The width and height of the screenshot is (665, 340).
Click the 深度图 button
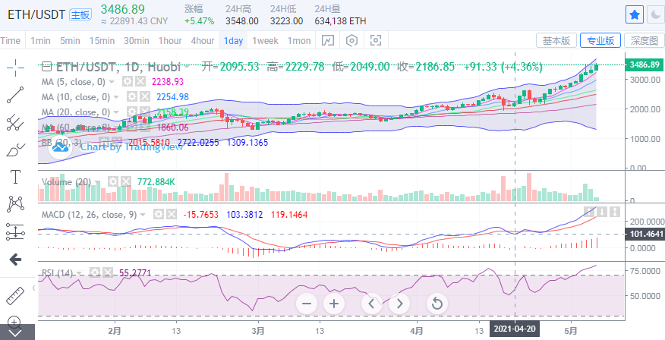644,40
